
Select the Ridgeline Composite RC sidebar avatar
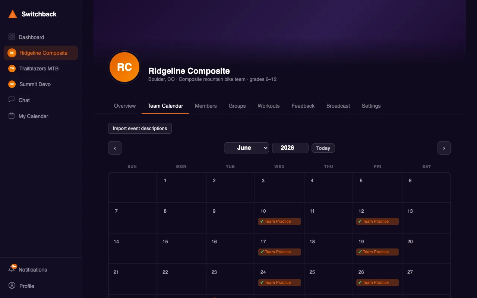(x=12, y=53)
